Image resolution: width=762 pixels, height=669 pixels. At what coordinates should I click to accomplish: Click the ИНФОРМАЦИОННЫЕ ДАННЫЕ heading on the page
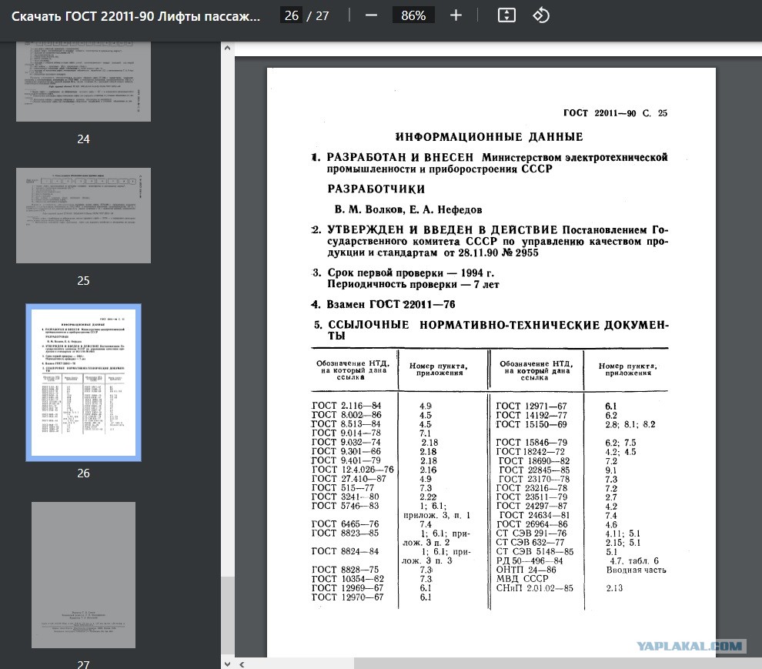click(489, 137)
